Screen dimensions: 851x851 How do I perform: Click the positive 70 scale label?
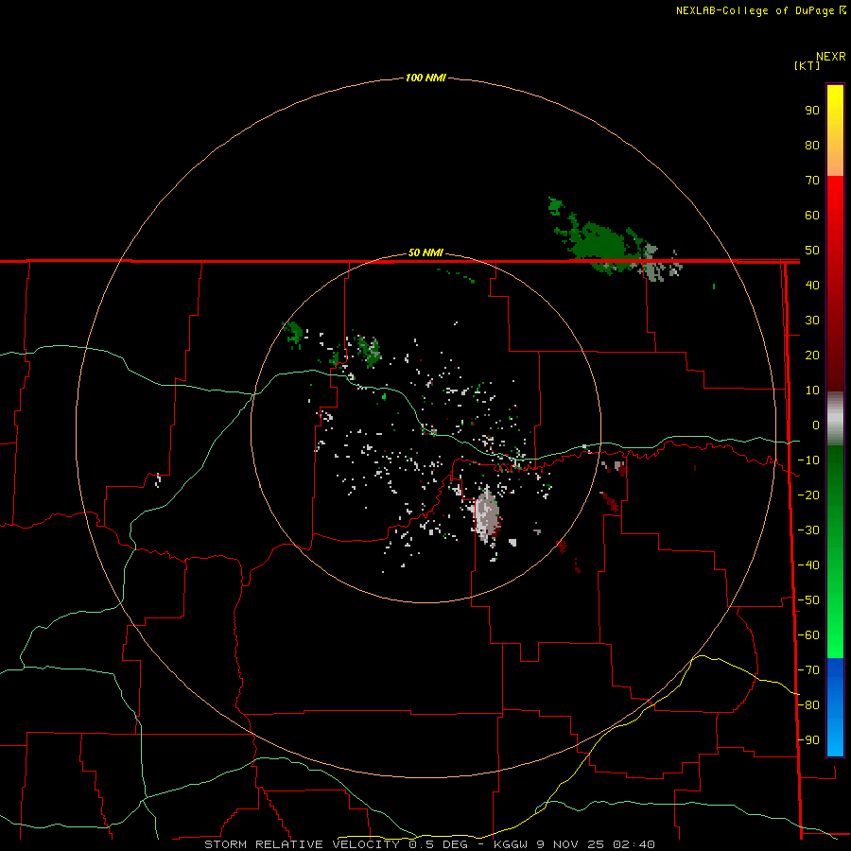click(812, 181)
